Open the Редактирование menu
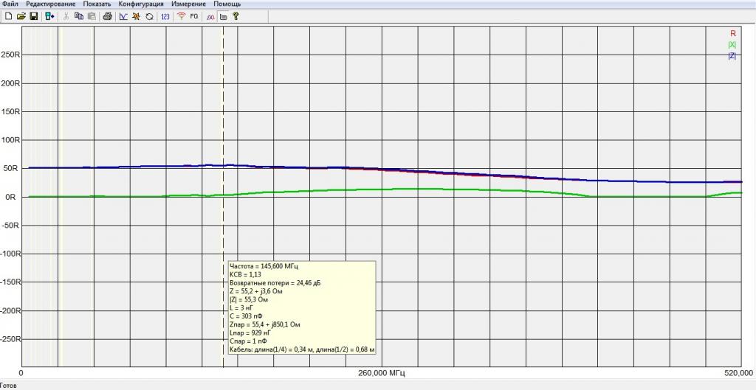Screen dimensions: 756x390 (x=51, y=4)
